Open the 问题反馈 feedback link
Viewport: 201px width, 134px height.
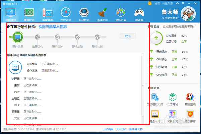[x=167, y=3]
